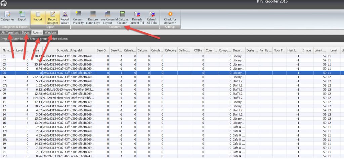Select the Report button in ribbon
344x159 pixels.
[x=38, y=16]
